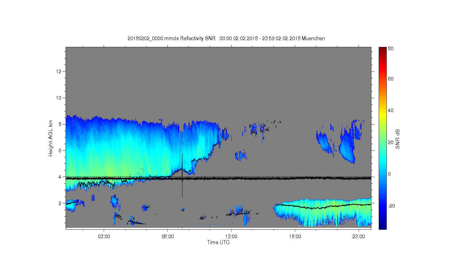Viewport: 460px width, 276px height.
Task: Select the 'SNR dB' colorbar label
Action: point(398,139)
